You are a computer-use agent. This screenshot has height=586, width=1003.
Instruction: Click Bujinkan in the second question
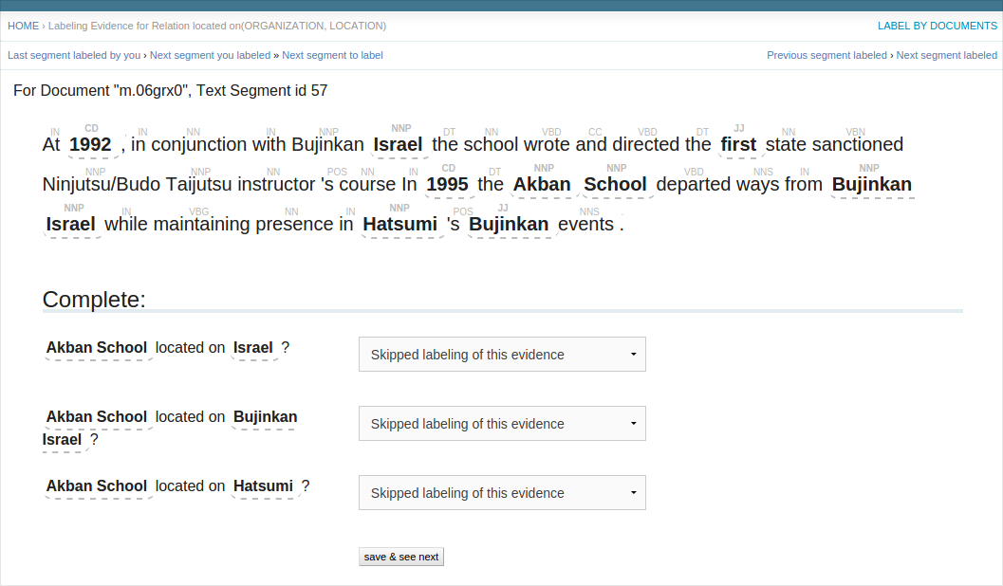tap(265, 417)
